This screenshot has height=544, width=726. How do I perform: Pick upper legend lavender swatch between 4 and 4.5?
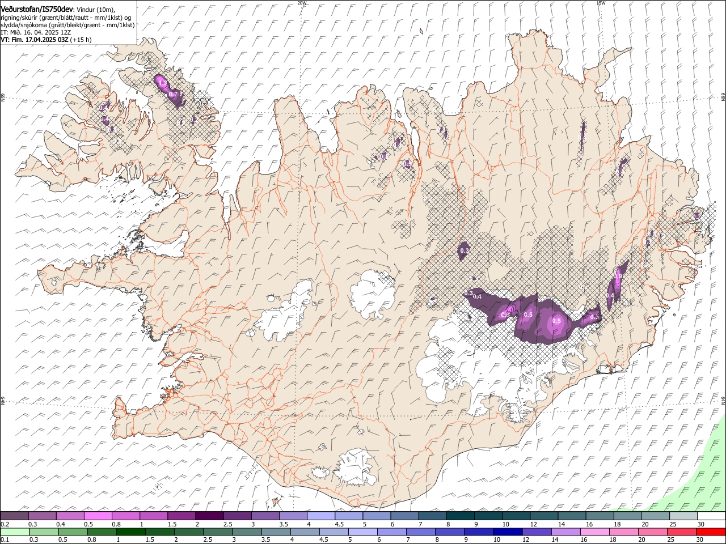[320, 516]
